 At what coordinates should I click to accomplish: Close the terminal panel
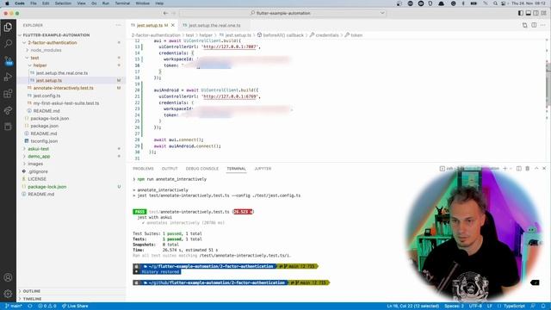point(544,169)
